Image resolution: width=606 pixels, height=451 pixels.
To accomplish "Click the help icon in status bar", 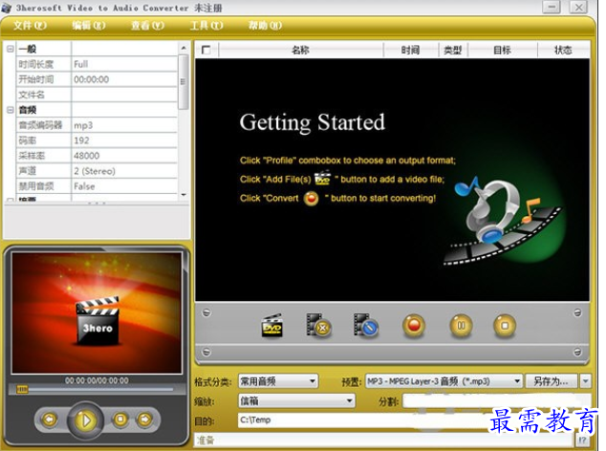I will coord(582,440).
